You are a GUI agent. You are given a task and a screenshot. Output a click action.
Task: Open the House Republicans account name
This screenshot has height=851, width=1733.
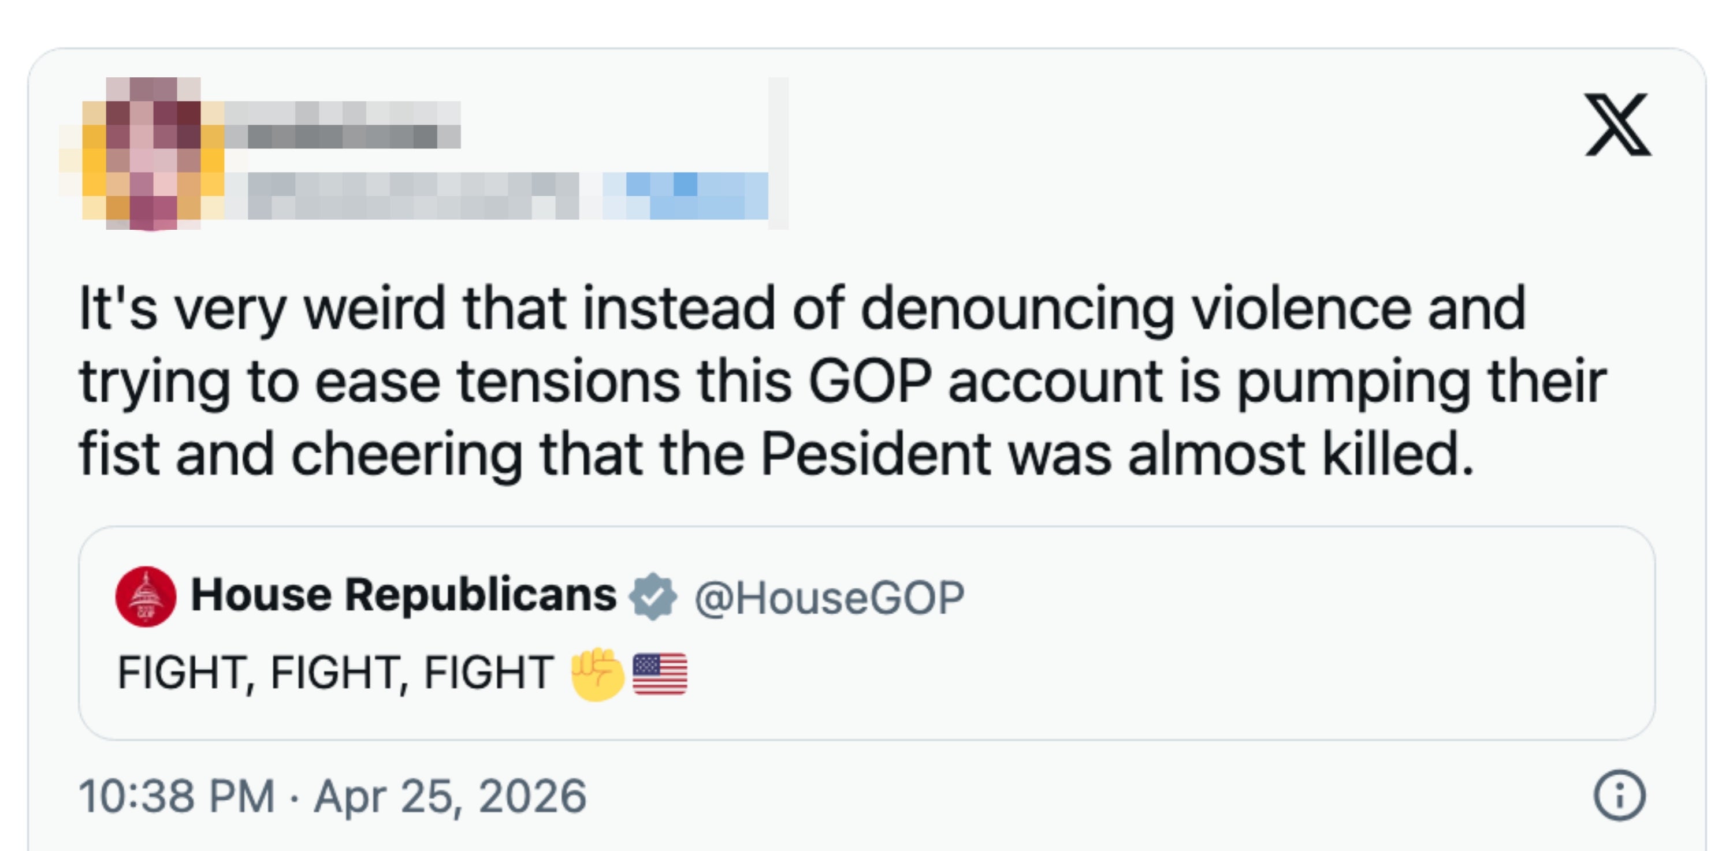tap(404, 596)
